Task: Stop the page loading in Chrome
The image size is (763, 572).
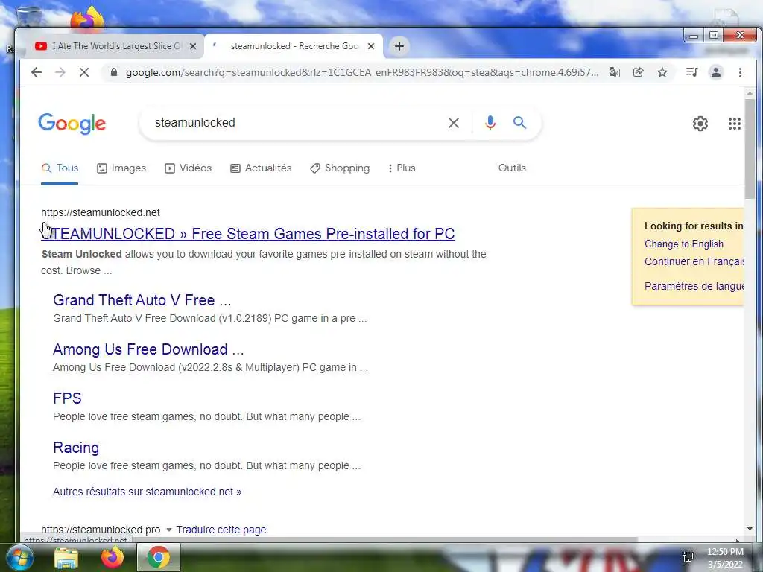Action: (x=84, y=72)
